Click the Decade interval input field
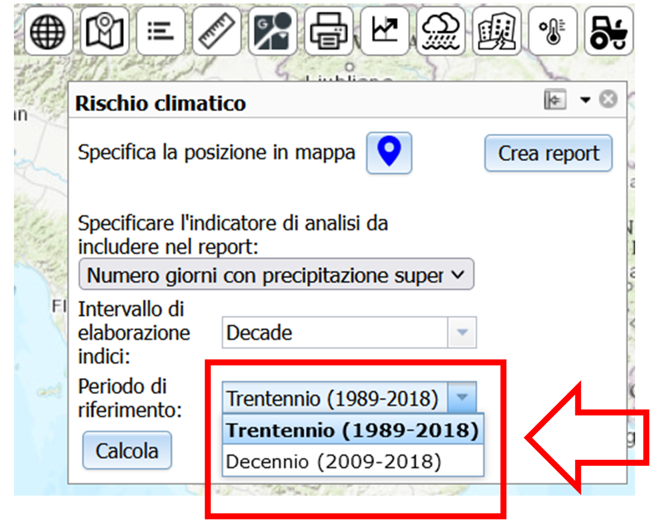Image resolution: width=657 pixels, height=532 pixels. (x=335, y=332)
